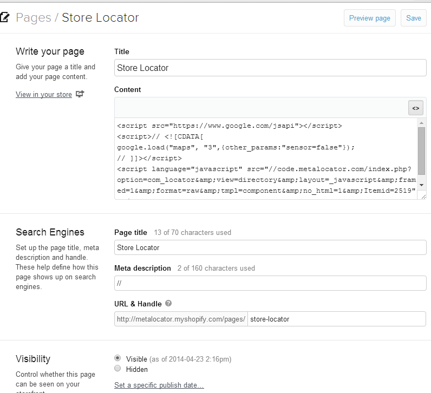Click the Search Engines heading

coord(50,232)
